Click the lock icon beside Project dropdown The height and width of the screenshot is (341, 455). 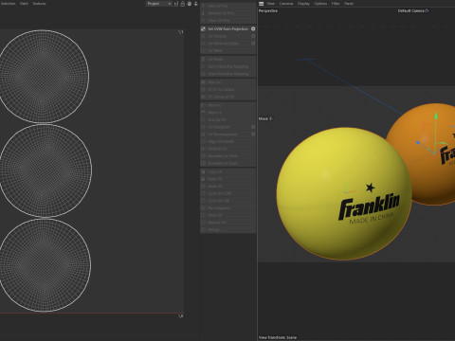pos(183,4)
